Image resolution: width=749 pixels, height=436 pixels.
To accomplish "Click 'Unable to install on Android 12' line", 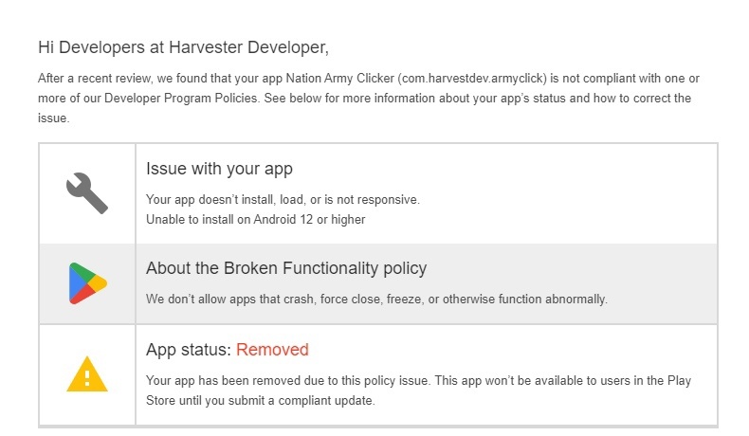I will [256, 220].
